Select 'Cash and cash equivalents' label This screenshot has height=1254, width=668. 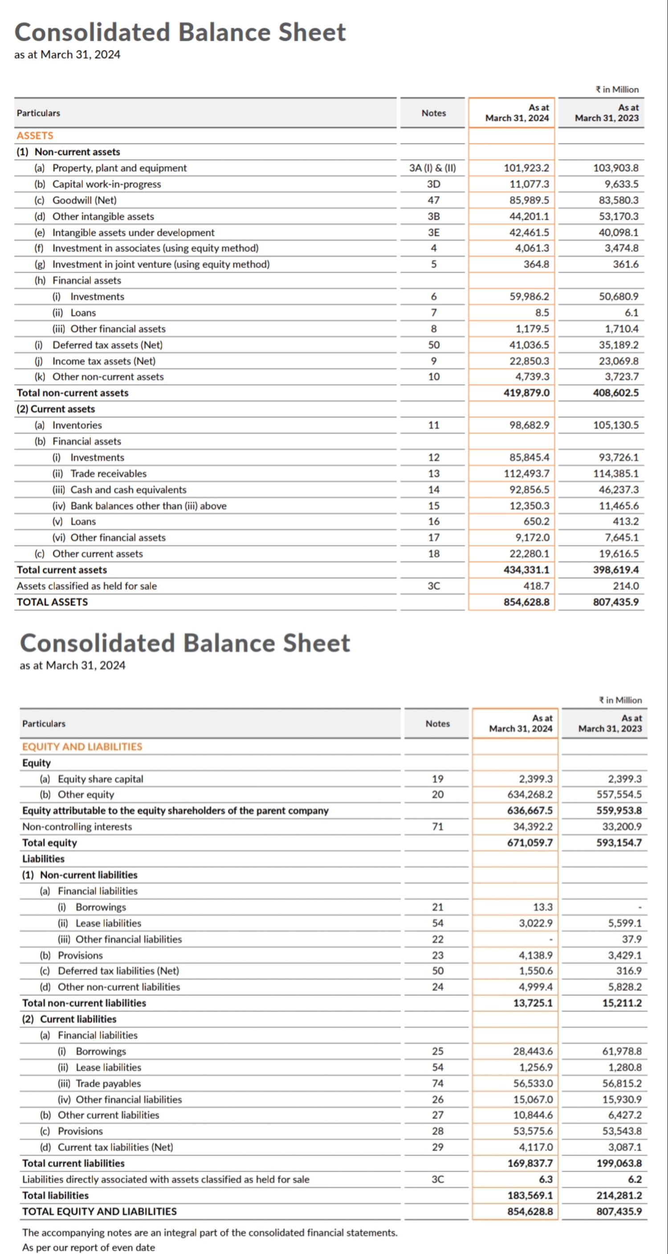(128, 490)
